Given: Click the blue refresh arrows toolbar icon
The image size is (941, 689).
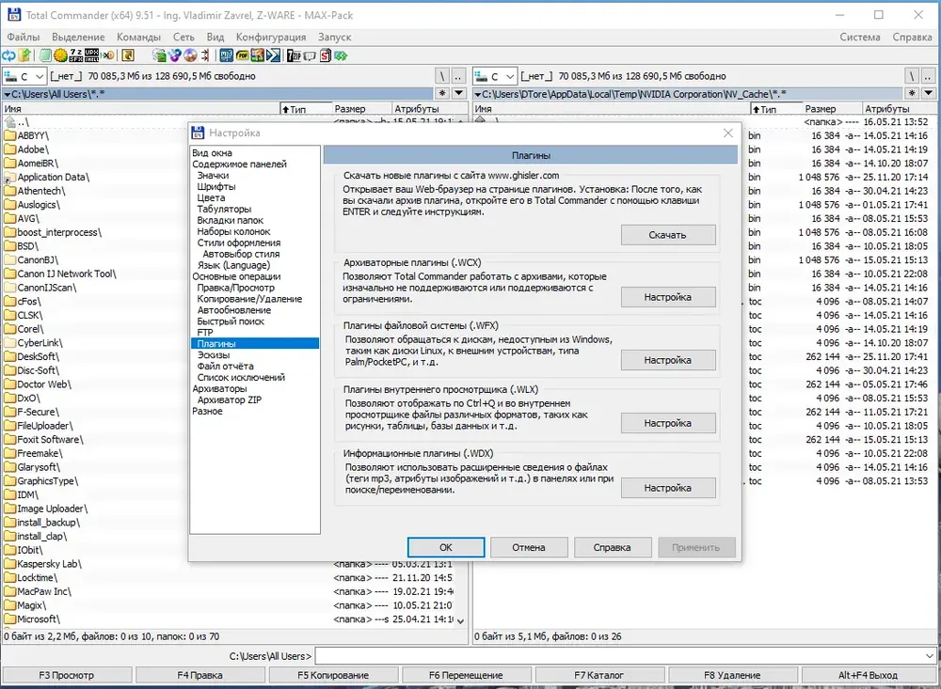Looking at the screenshot, I should tap(8, 55).
